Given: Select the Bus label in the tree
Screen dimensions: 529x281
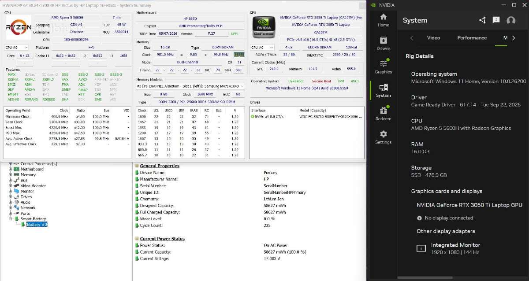Looking at the screenshot, I should click(x=24, y=180).
